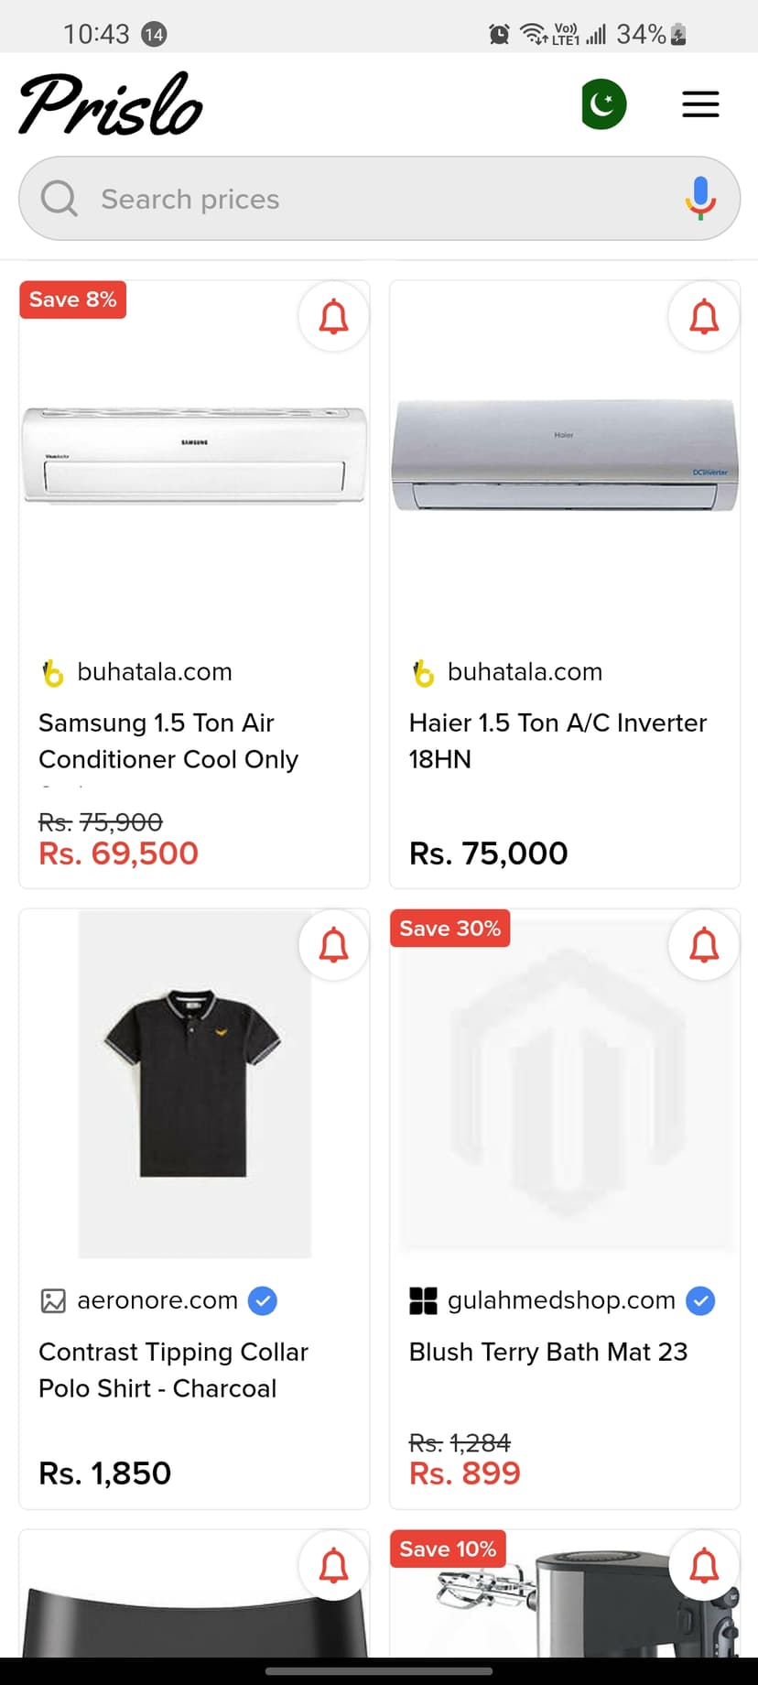Tap bell on the hand mixer product
This screenshot has width=758, height=1685.
pyautogui.click(x=704, y=1565)
